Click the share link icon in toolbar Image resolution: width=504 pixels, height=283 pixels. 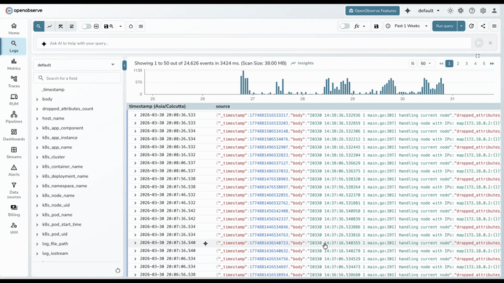482,26
